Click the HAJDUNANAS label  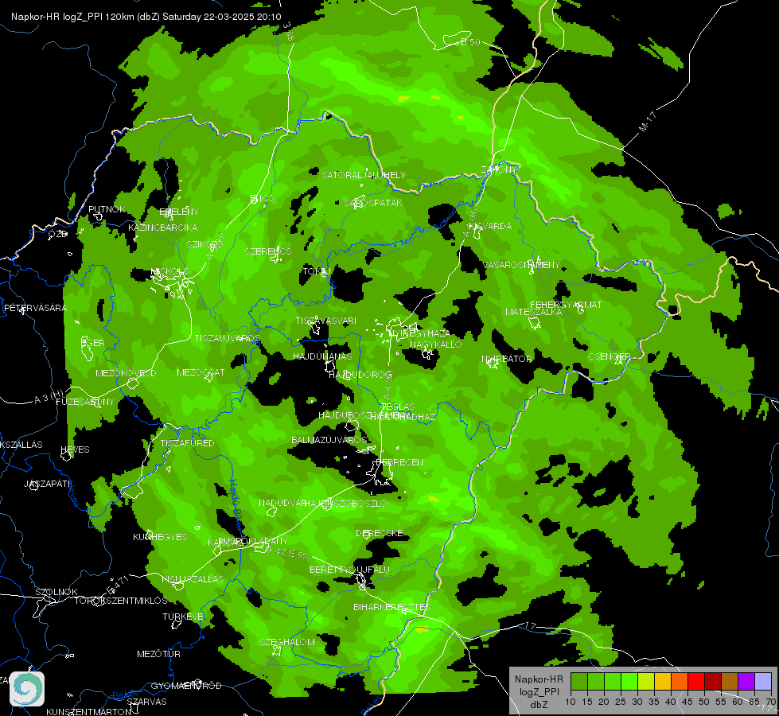point(322,356)
